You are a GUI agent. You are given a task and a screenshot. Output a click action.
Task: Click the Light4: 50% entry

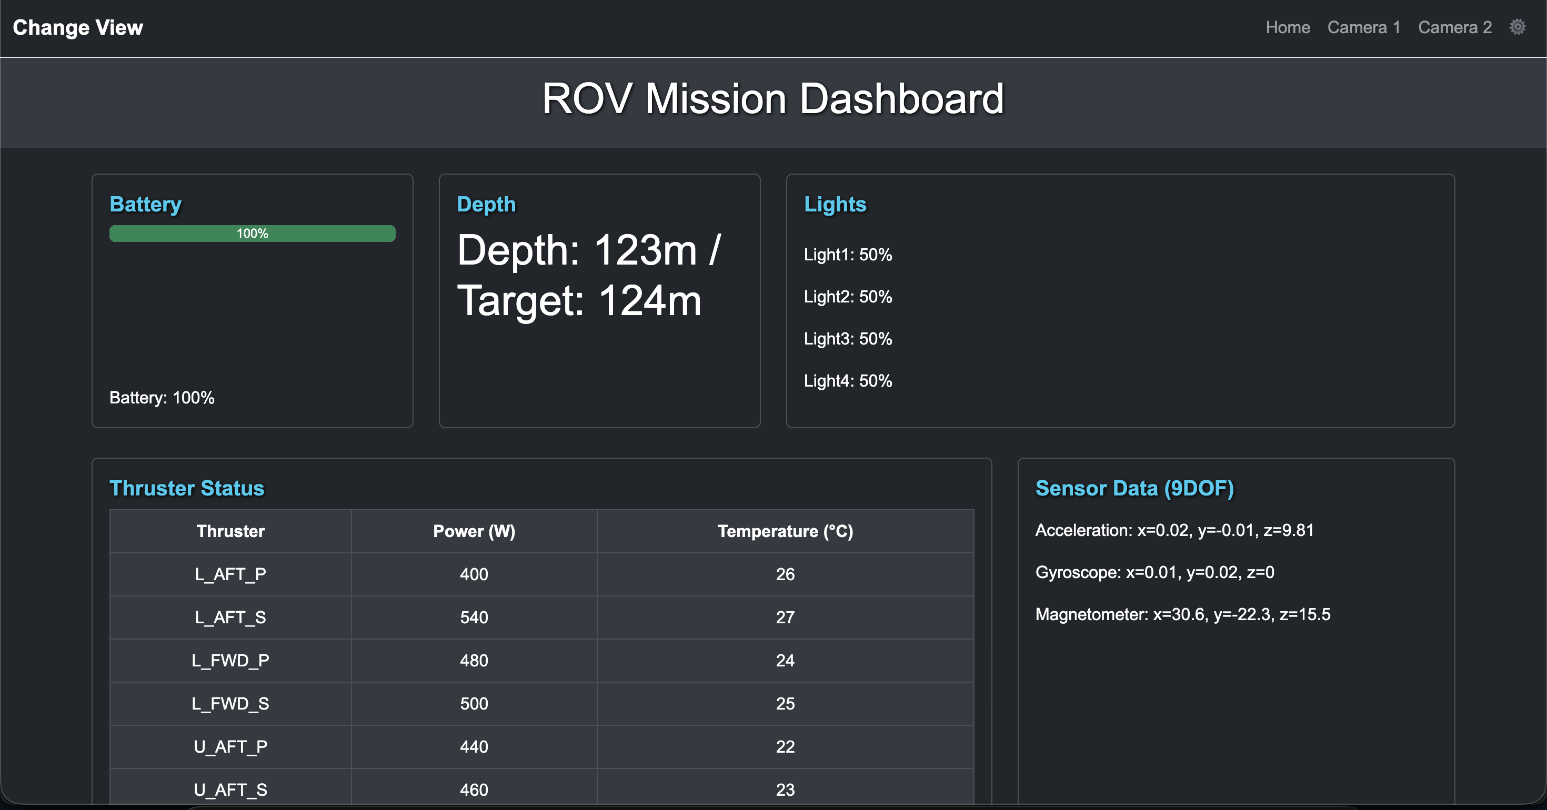[x=847, y=381]
